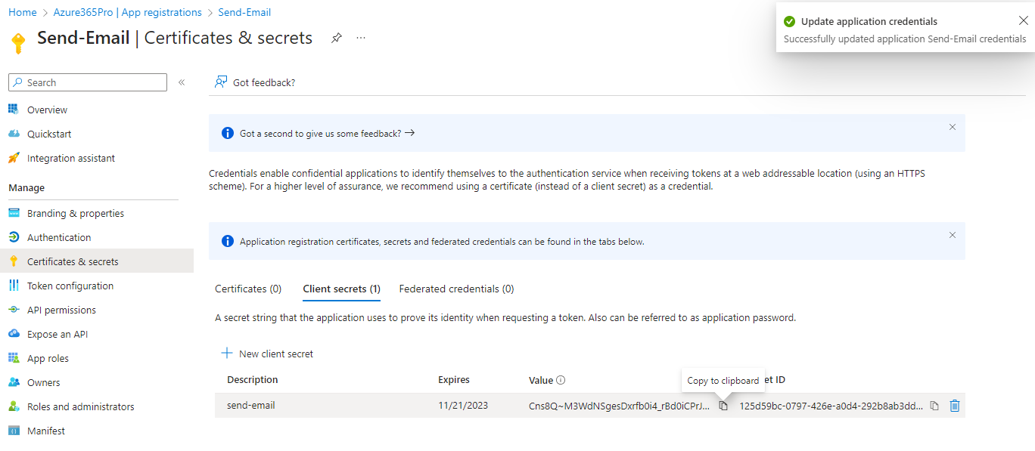Delete the send-email client secret

[955, 406]
